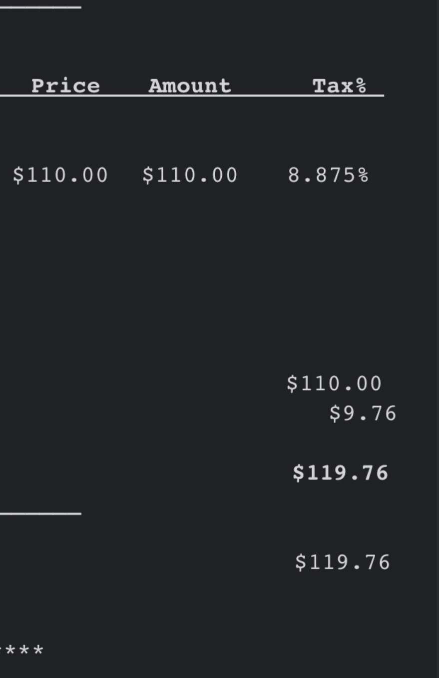Click the letter A in Amount header
This screenshot has height=678, width=439.
tap(155, 86)
